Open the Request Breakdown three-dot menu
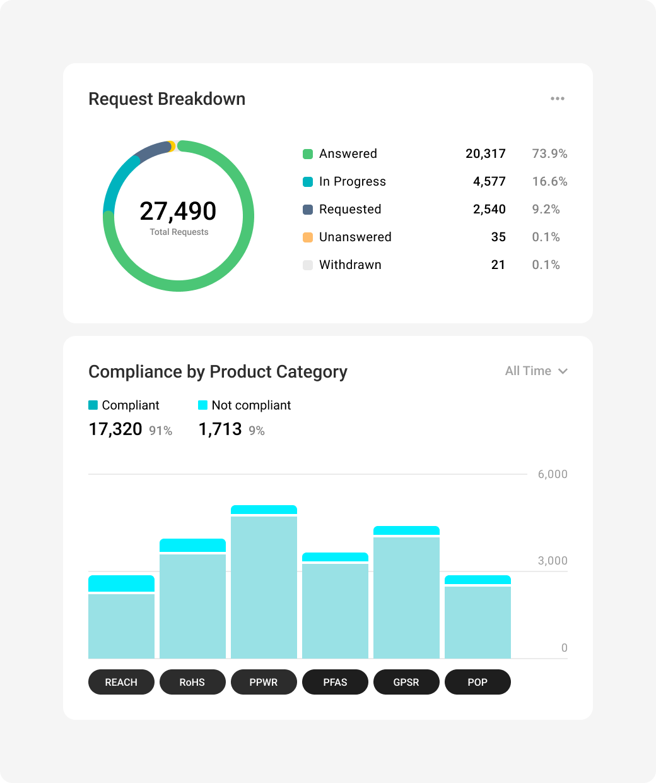The image size is (656, 783). (557, 99)
